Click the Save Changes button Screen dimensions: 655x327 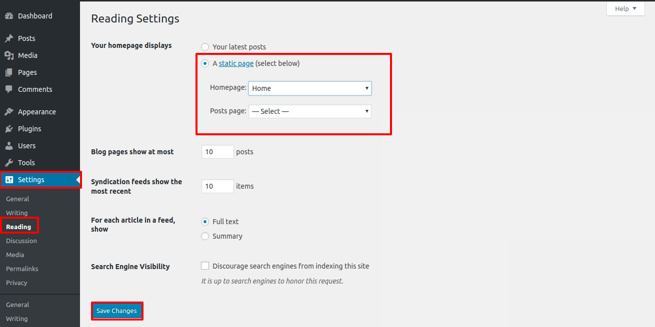click(x=116, y=311)
